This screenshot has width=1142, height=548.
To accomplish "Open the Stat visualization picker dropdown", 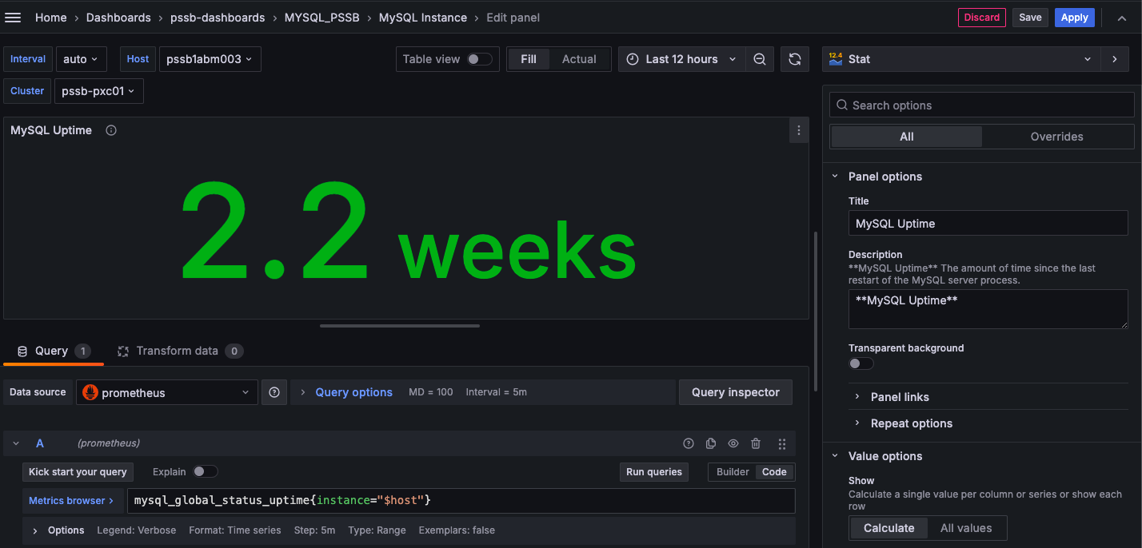I will [x=961, y=59].
